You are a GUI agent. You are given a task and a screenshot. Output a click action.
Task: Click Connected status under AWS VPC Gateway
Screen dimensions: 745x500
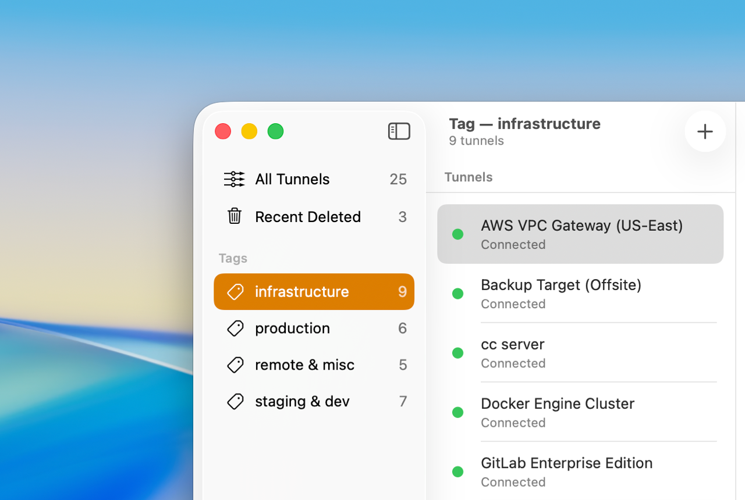pos(513,245)
